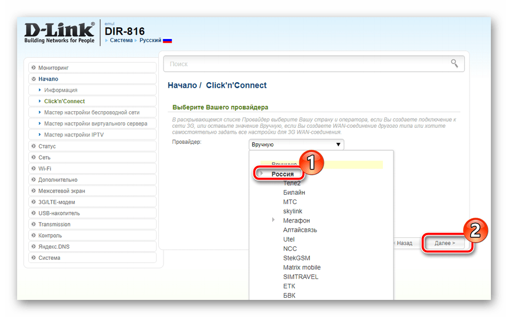Choose StekGSM from the provider list

[296, 258]
